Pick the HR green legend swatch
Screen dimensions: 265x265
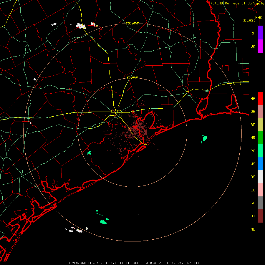pos(260,138)
